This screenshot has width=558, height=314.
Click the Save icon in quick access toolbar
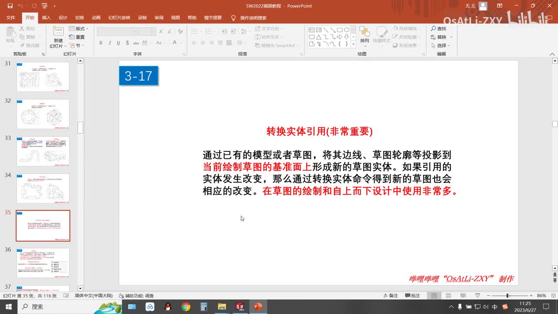coord(10,6)
